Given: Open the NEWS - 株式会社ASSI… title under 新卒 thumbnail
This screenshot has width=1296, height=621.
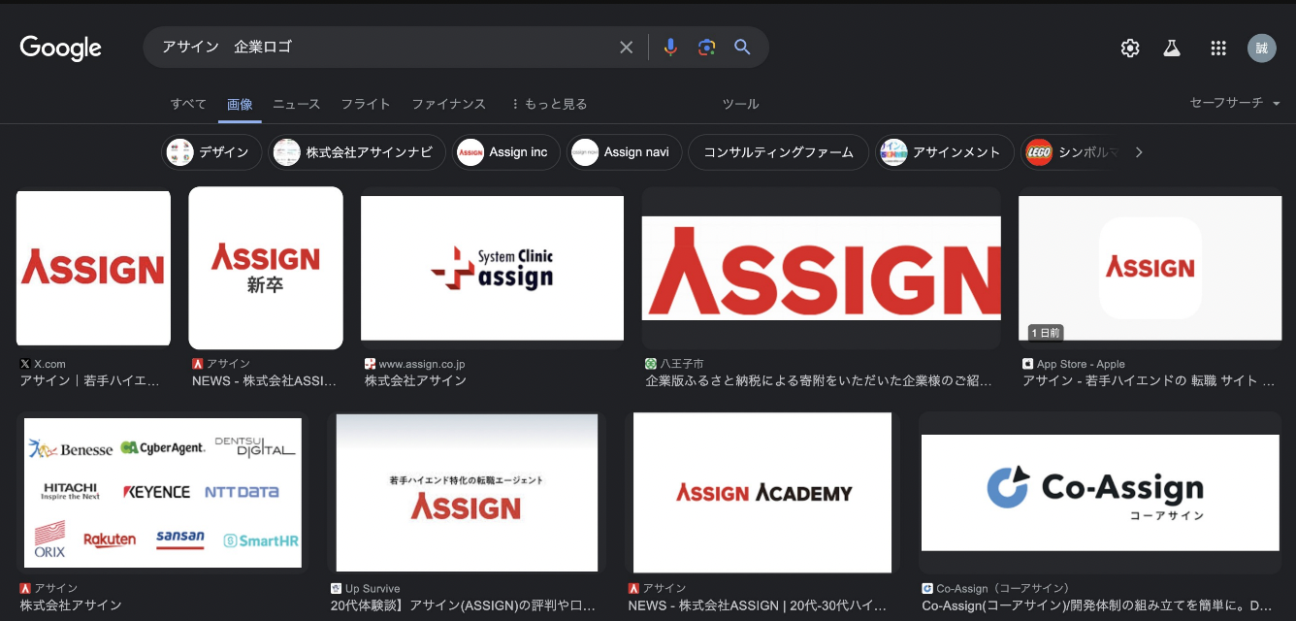Looking at the screenshot, I should [x=264, y=381].
